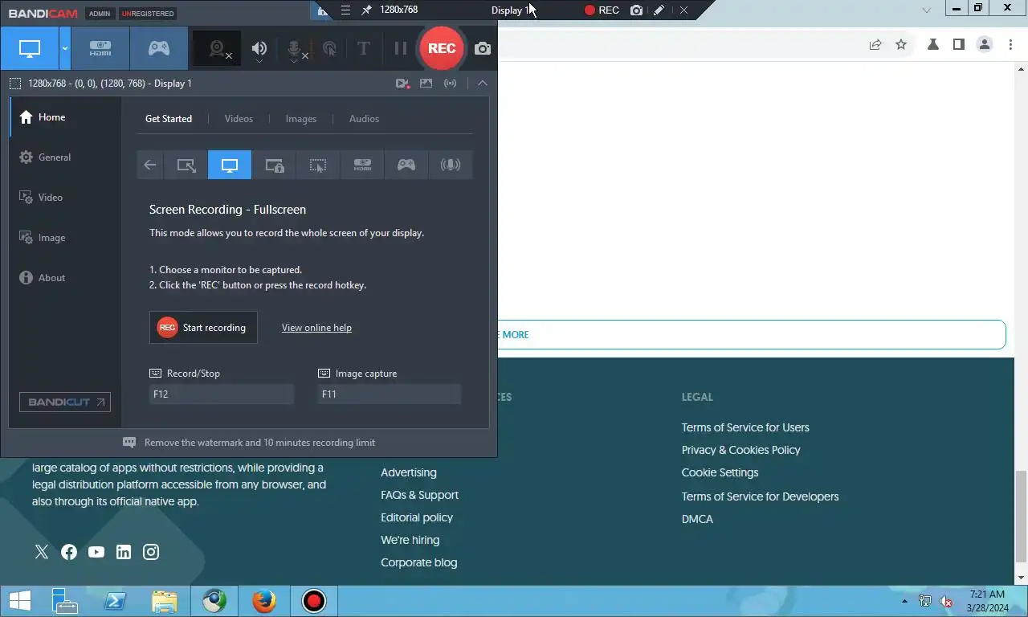This screenshot has width=1028, height=617.
Task: Click the pin icon on recording bar
Action: coord(367,10)
